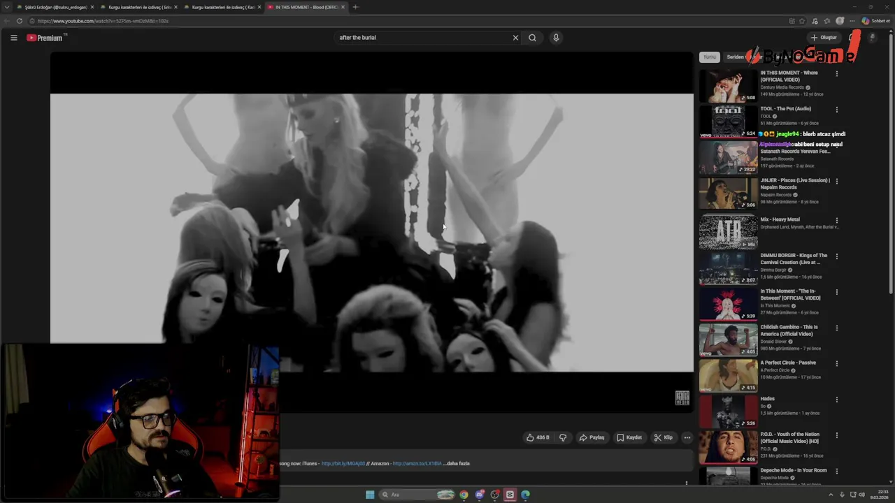Open the taskbar volume speaker icon
The image size is (895, 503).
point(862,495)
